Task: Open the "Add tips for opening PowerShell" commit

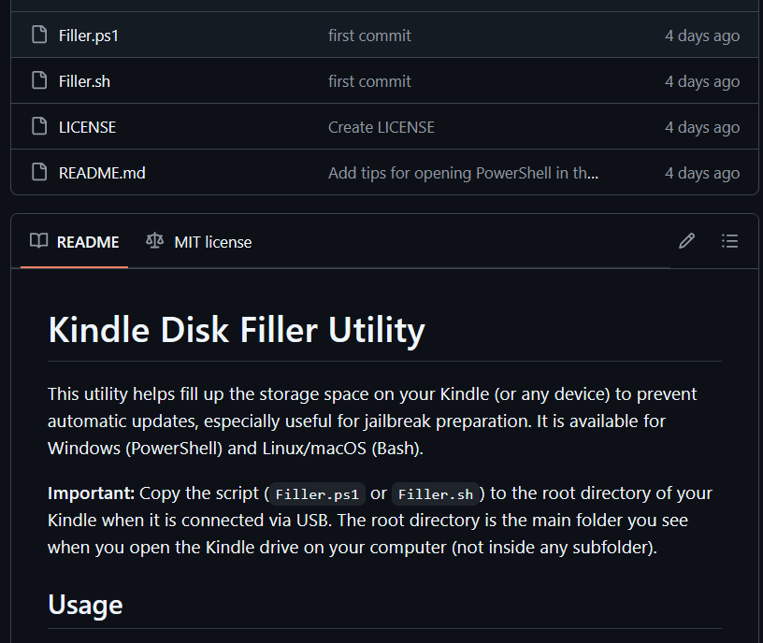Action: click(x=463, y=173)
